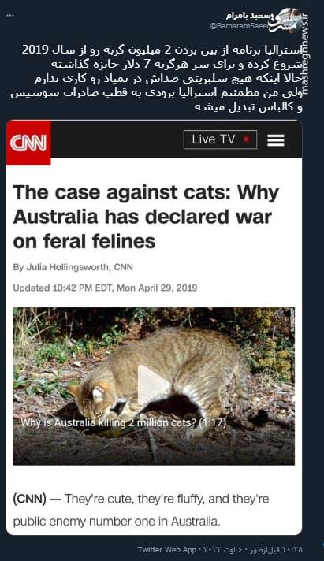
Task: Open the CNN hamburger menu
Action: pyautogui.click(x=276, y=140)
